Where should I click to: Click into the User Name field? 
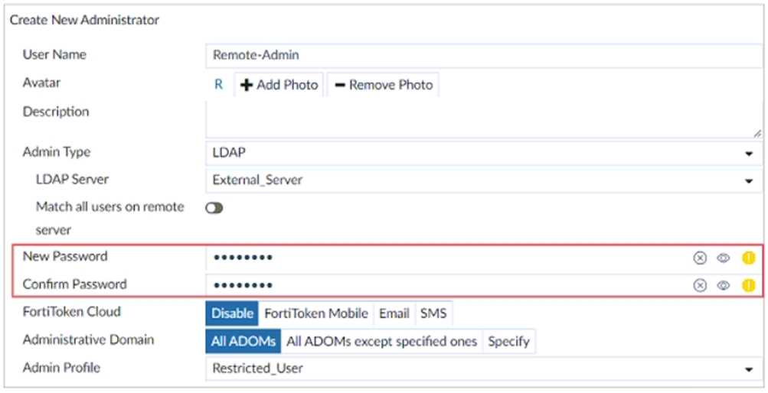point(482,55)
